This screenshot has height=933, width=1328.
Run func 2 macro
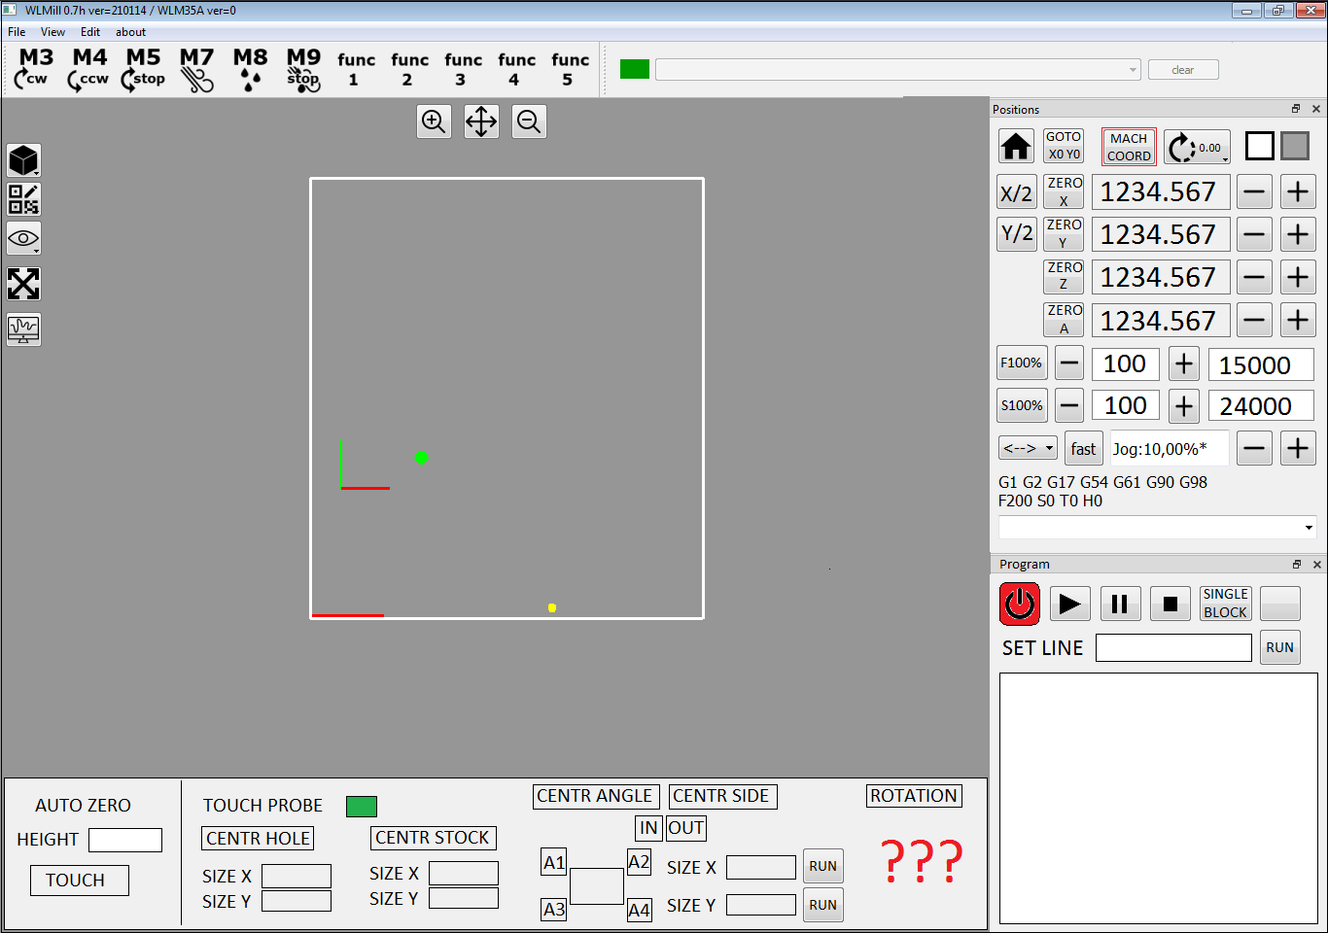pos(409,69)
